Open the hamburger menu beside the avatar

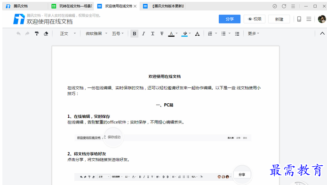(x=309, y=19)
